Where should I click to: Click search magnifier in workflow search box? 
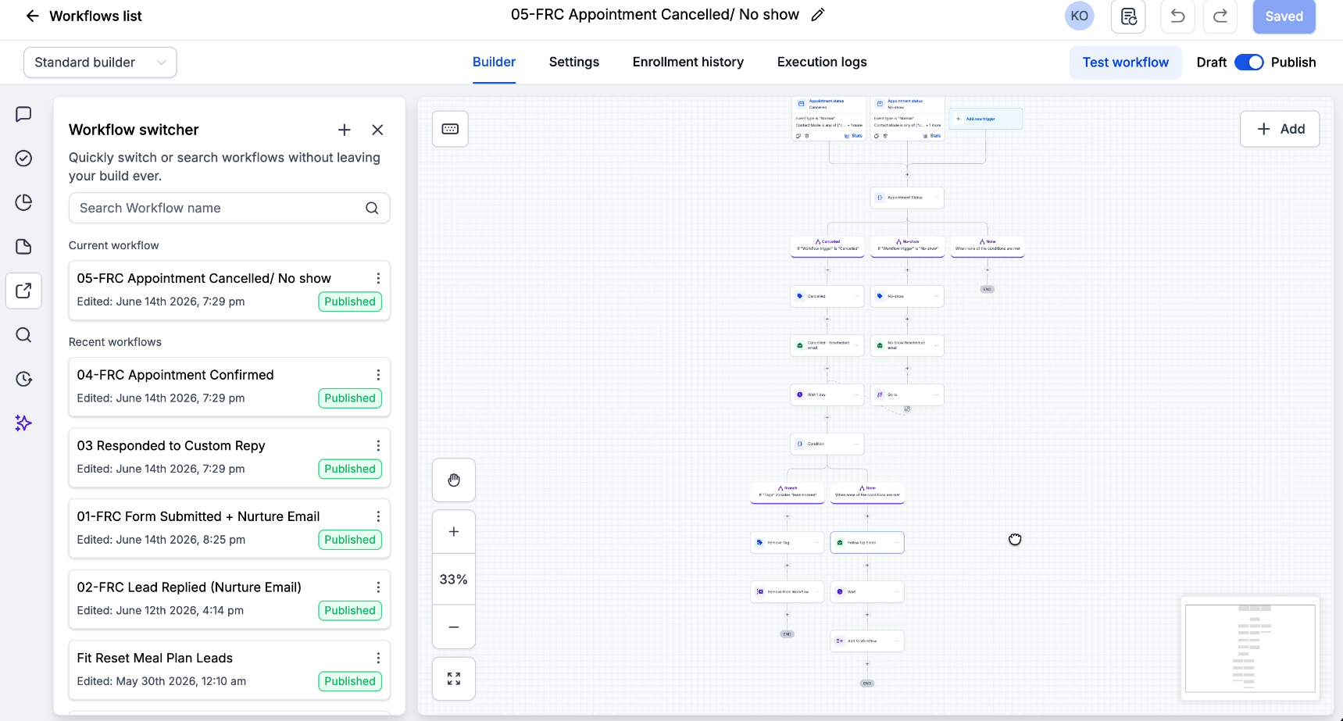pos(372,208)
